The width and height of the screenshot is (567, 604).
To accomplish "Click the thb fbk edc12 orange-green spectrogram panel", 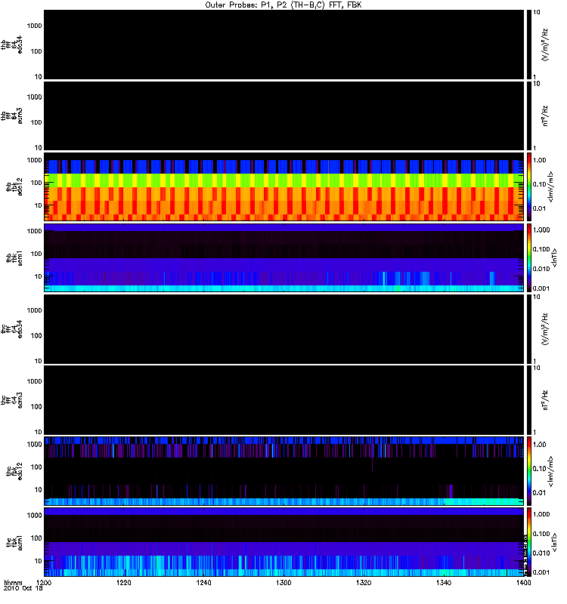I will [x=284, y=186].
